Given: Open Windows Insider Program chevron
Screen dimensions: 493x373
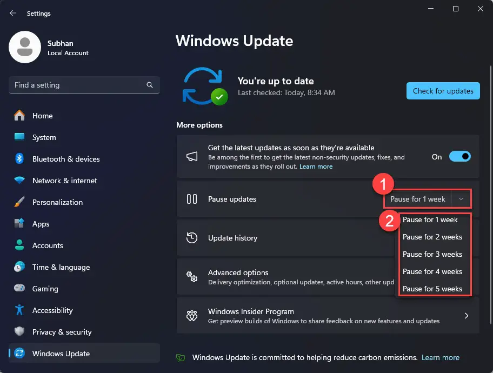Looking at the screenshot, I should pyautogui.click(x=467, y=316).
